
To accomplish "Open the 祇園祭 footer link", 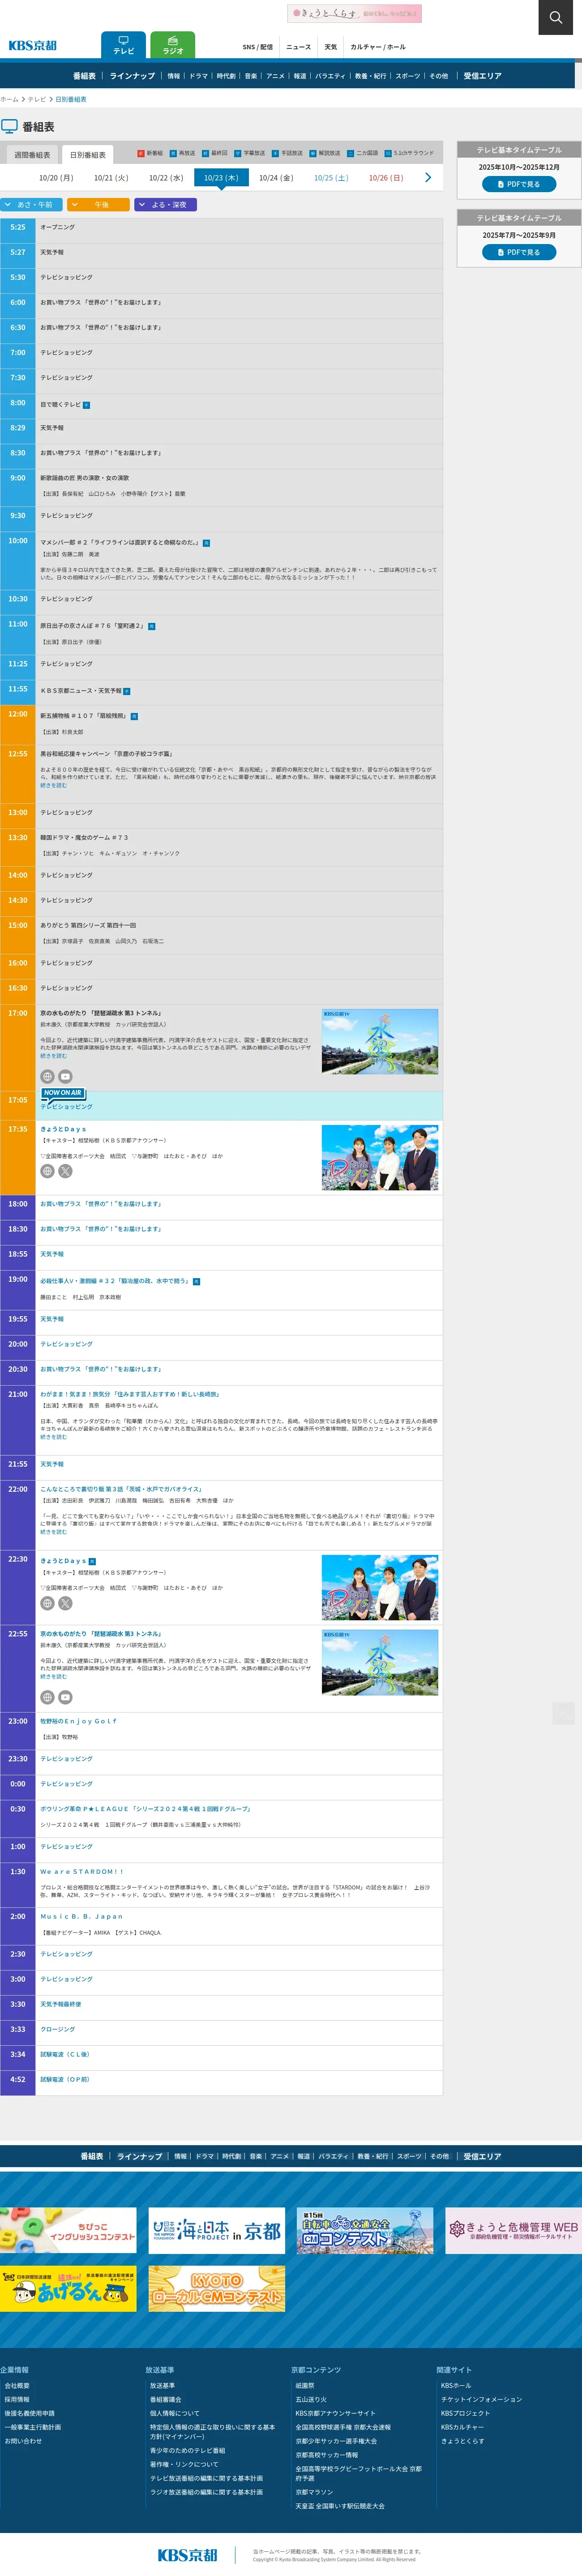I will [305, 2386].
